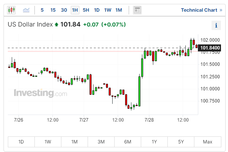
Task: Click the 7/28 date axis label
Action: (x=149, y=120)
